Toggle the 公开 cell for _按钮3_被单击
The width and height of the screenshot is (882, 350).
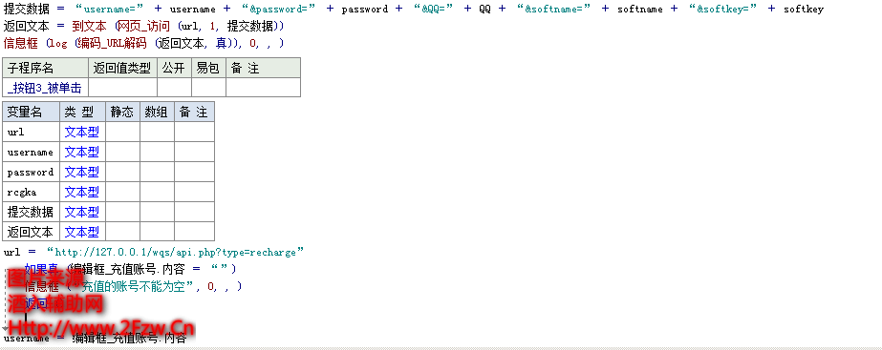pos(174,88)
